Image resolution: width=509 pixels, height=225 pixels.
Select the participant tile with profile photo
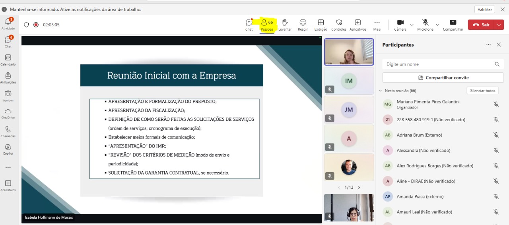[349, 167]
